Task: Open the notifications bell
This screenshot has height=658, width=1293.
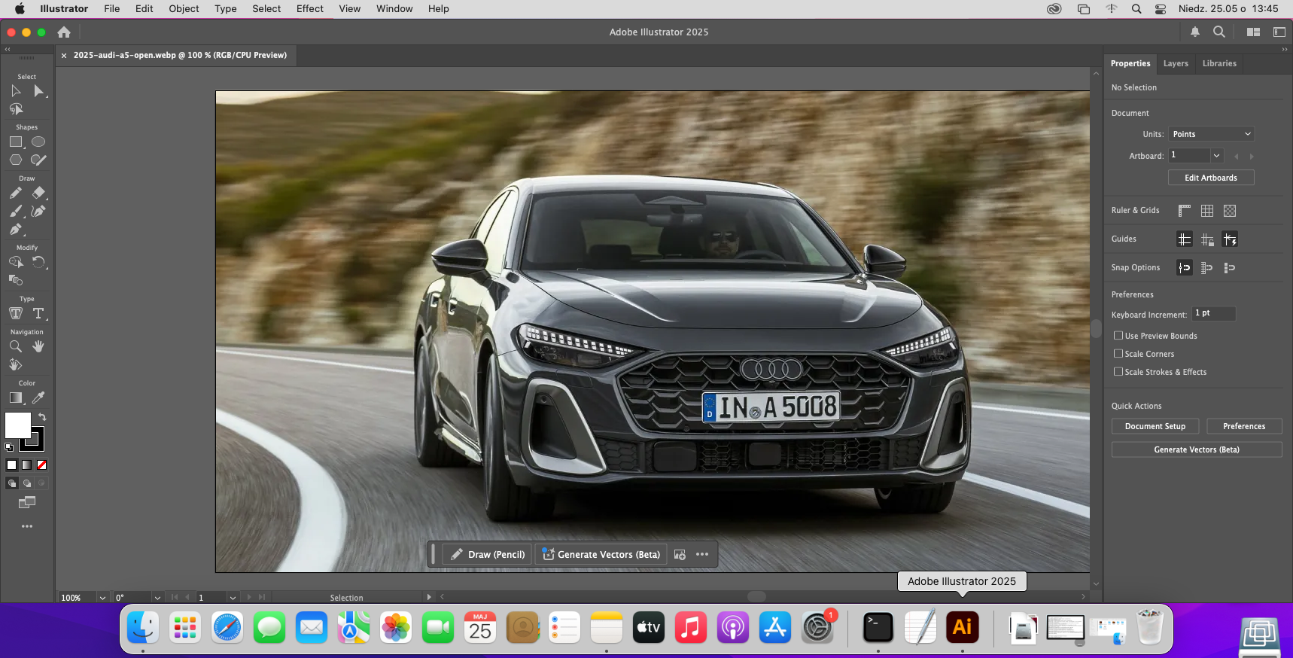Action: point(1195,32)
